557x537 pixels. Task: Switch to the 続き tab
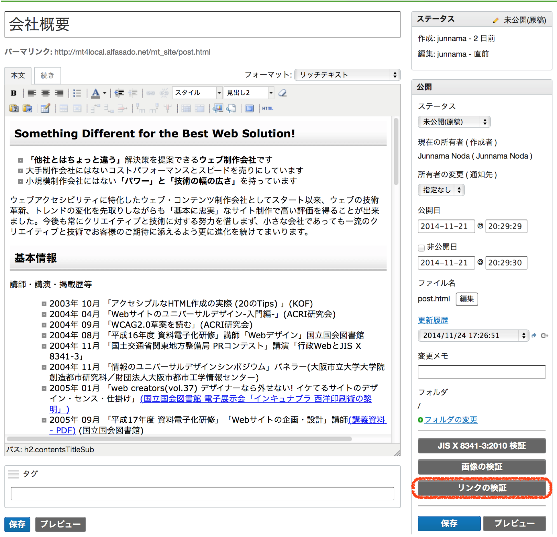[47, 75]
